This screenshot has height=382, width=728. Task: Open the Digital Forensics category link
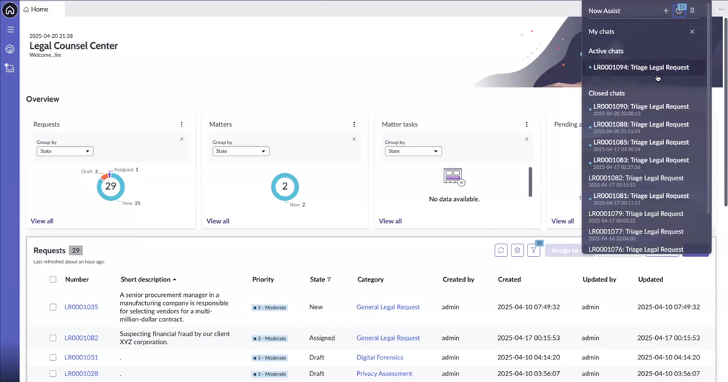pos(380,357)
